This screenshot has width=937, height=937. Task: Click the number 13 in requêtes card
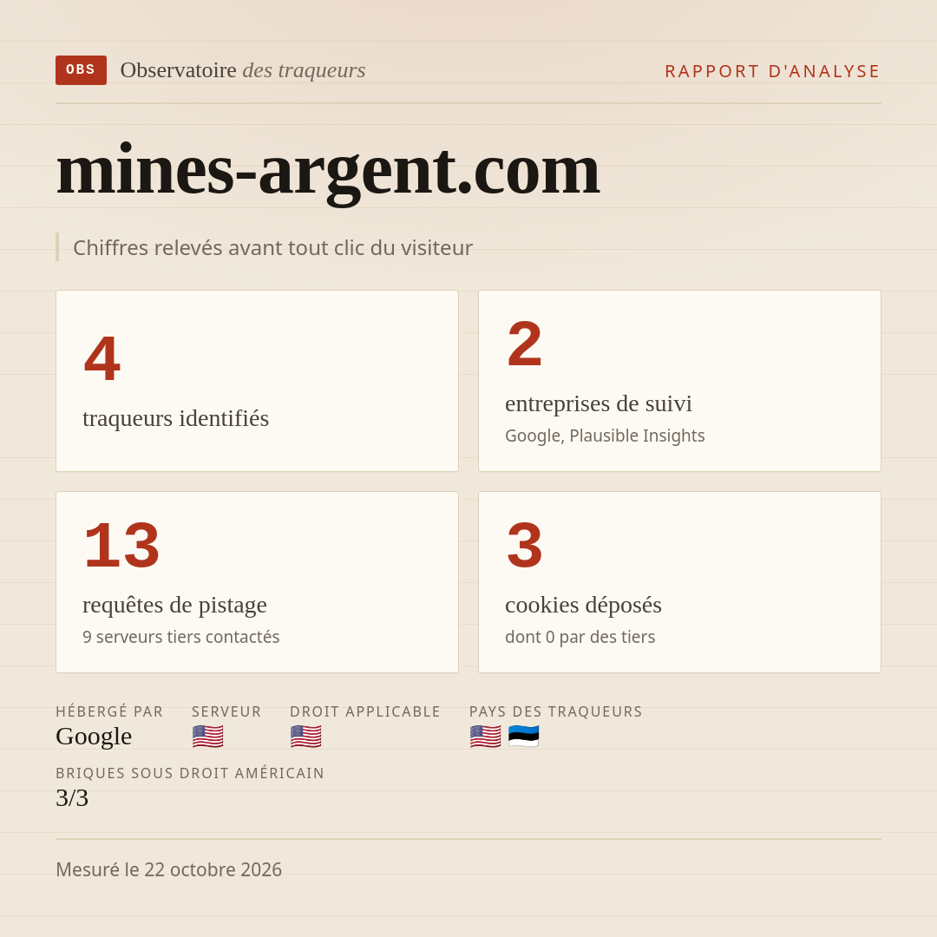pyautogui.click(x=122, y=546)
